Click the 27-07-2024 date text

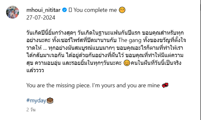41,18
